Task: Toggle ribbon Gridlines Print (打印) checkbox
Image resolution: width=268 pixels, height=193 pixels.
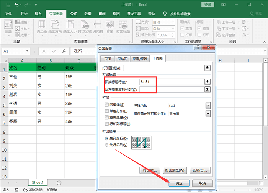Action: pyautogui.click(x=182, y=35)
